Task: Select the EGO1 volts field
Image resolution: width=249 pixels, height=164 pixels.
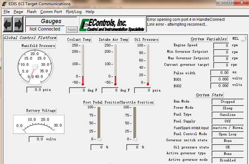Action: point(220,79)
